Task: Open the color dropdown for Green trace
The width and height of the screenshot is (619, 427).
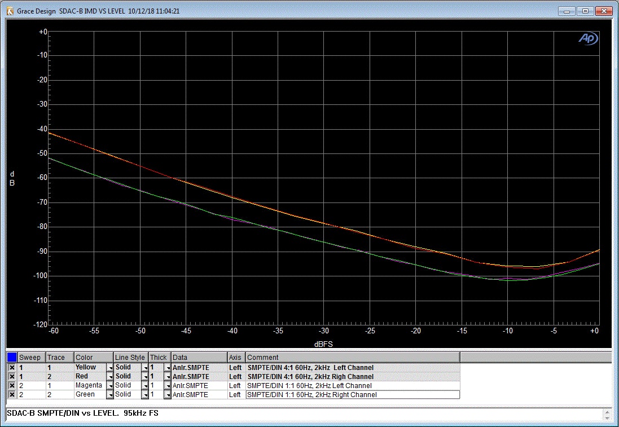Action: pos(109,395)
